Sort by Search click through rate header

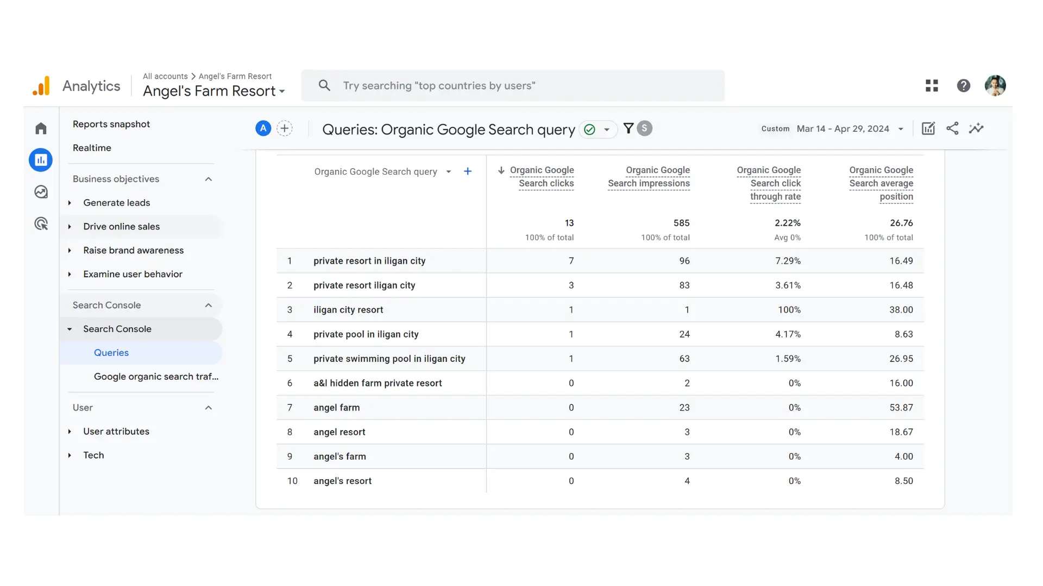click(x=769, y=183)
